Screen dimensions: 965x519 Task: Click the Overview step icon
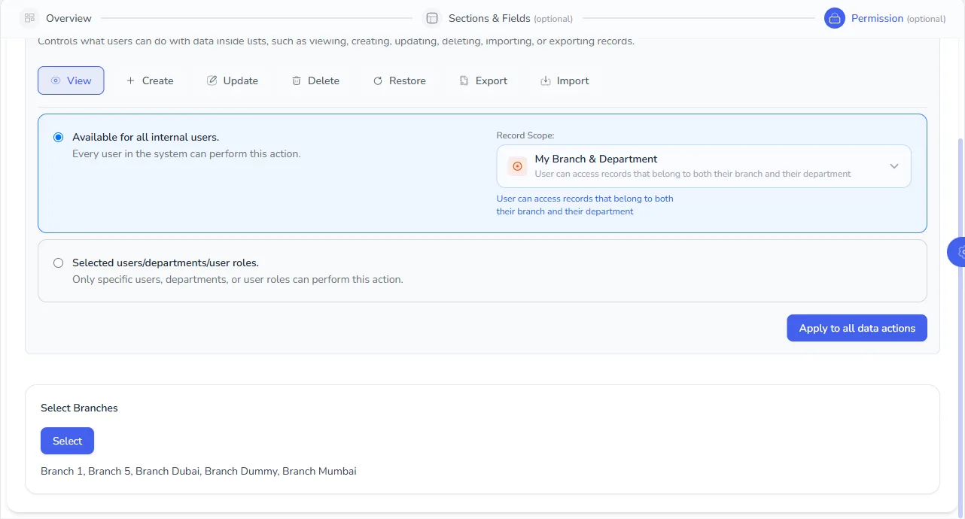coord(29,18)
